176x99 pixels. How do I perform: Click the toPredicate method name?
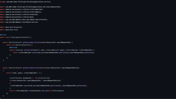coord(28,50)
